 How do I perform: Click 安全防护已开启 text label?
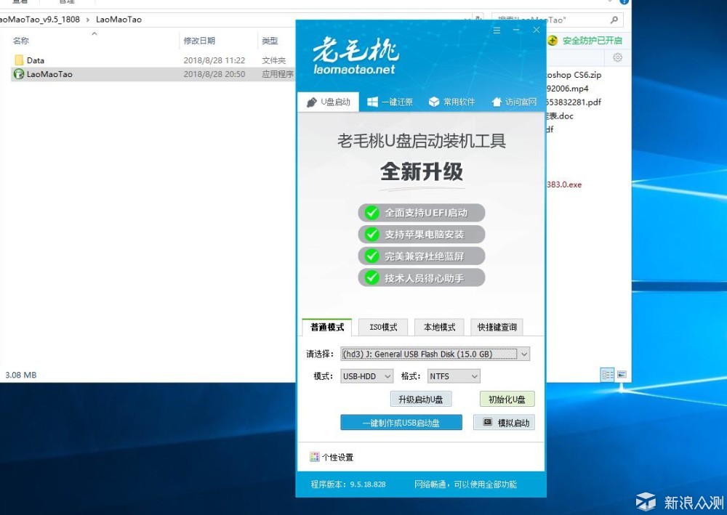point(592,40)
